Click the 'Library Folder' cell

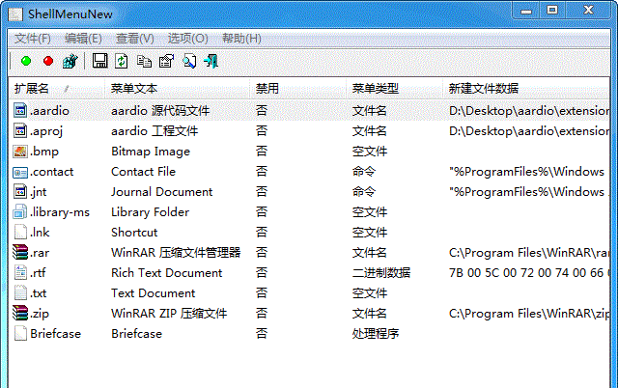tap(151, 212)
